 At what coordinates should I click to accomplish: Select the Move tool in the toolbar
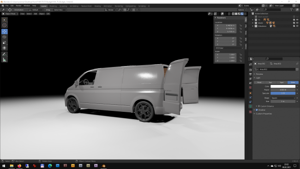tap(5, 31)
